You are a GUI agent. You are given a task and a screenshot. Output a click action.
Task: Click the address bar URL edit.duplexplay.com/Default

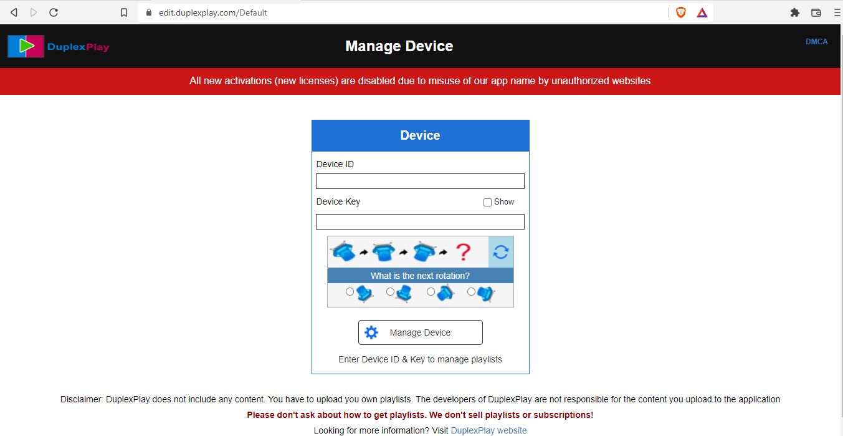tap(212, 12)
